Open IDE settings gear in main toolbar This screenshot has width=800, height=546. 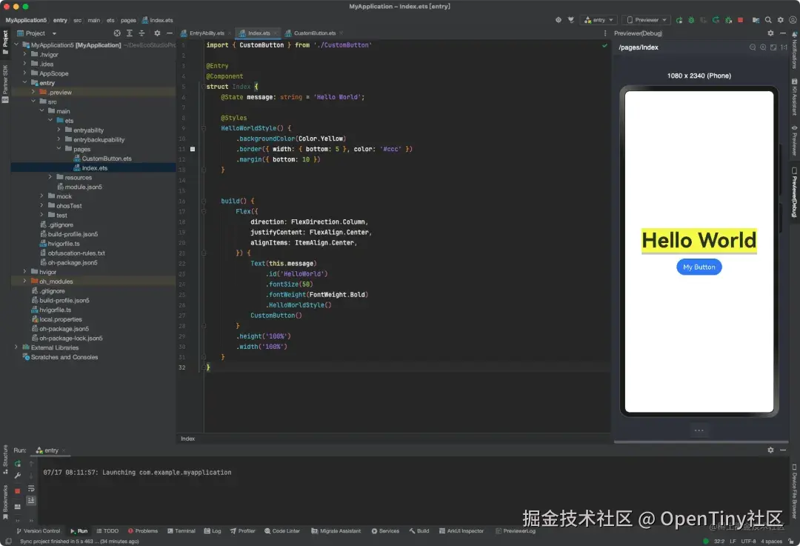[781, 20]
